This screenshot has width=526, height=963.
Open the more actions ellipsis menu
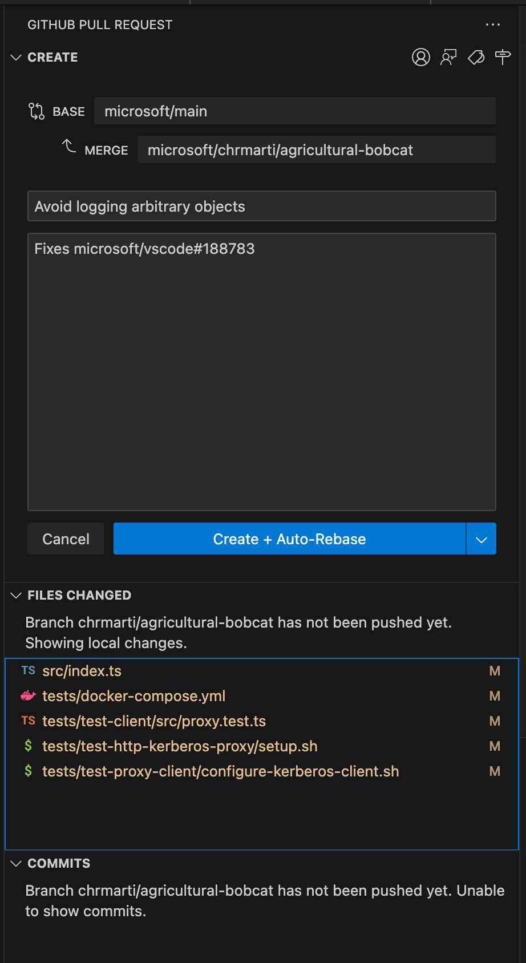click(x=493, y=24)
